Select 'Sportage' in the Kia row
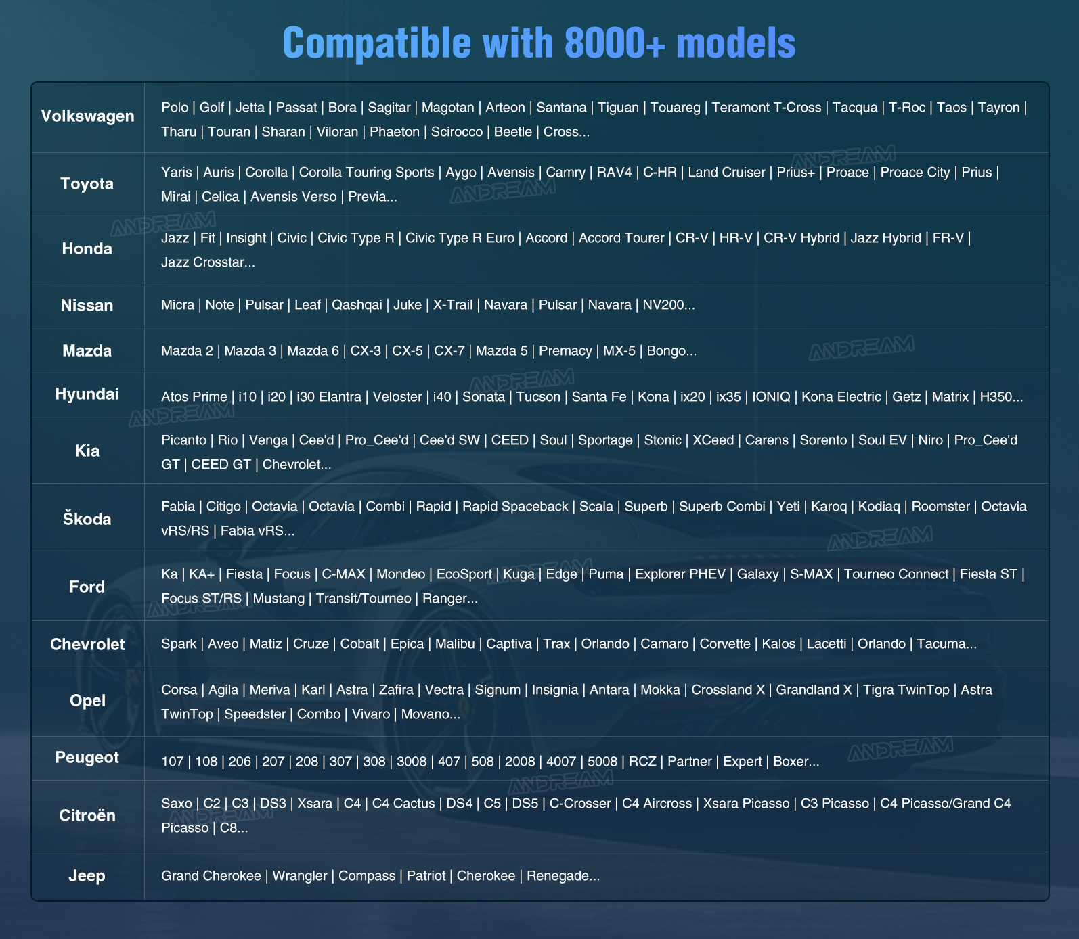 [x=605, y=440]
